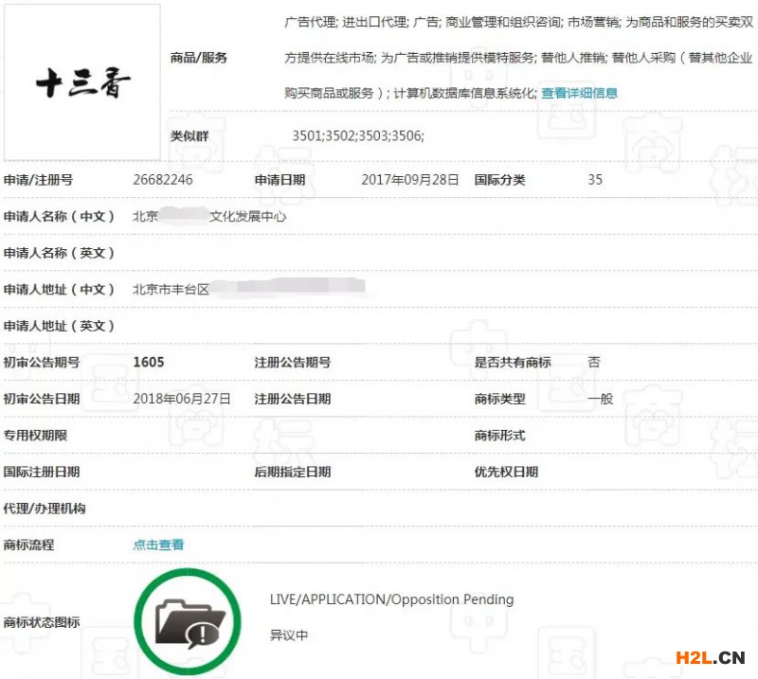Click the 商品/服务 label
Viewport: 758px width, 679px height.
[199, 58]
